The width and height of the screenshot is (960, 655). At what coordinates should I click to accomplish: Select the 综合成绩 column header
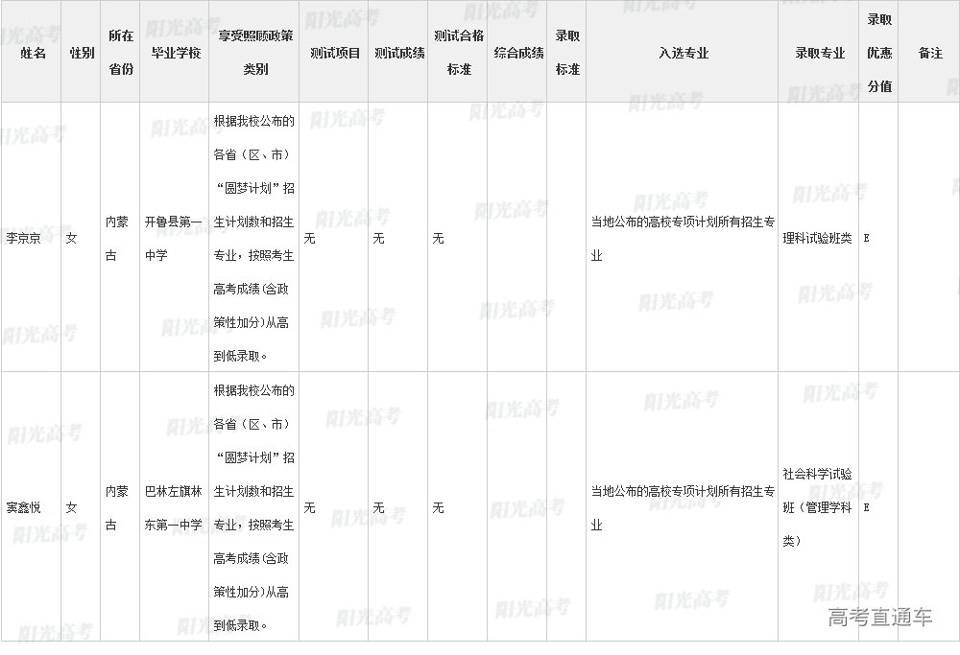(518, 53)
